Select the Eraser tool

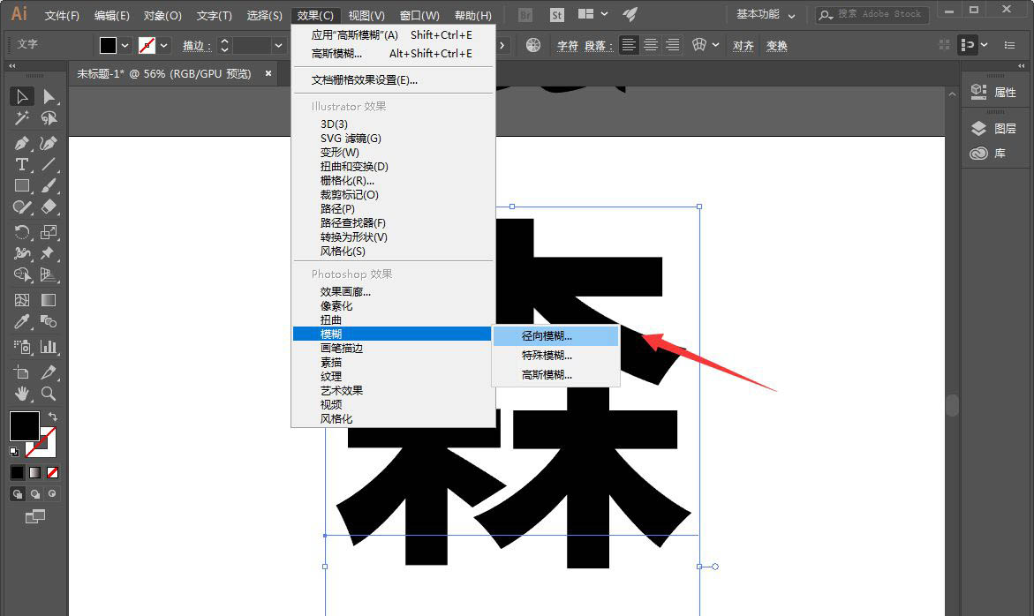(49, 207)
